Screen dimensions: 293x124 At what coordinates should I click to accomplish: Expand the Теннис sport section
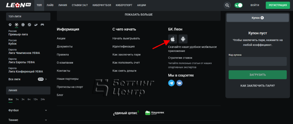(x=28, y=120)
